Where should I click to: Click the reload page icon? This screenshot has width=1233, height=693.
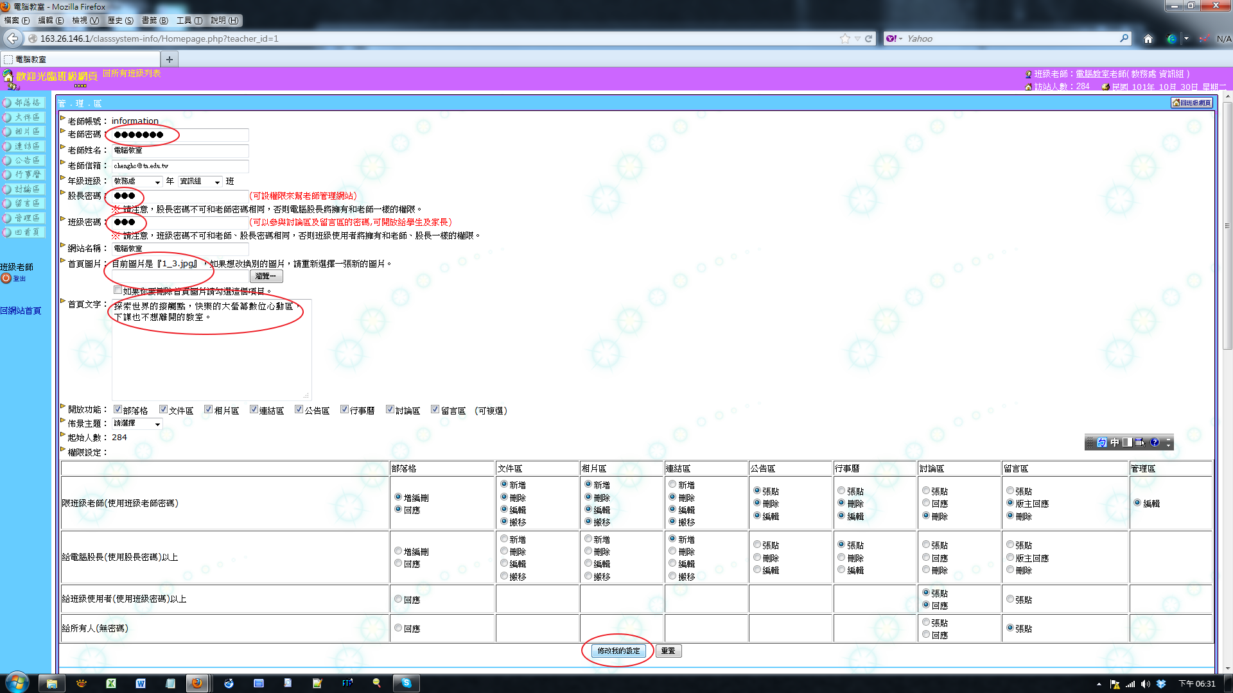pos(869,38)
